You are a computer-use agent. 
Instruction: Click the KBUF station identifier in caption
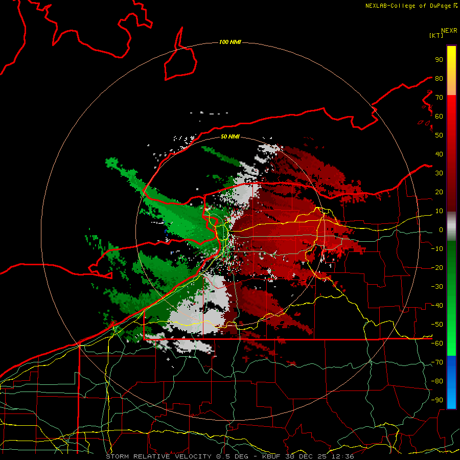[271, 456]
